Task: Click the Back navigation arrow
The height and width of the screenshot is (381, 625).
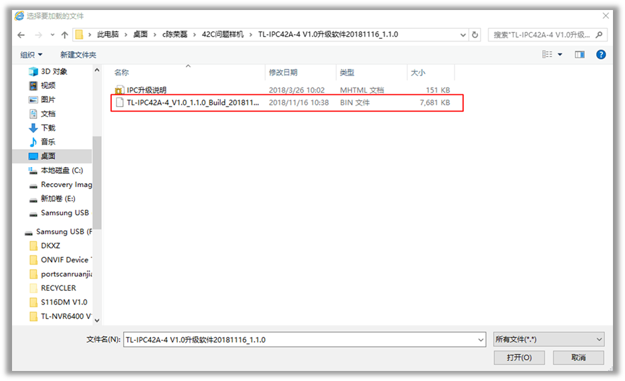Action: pyautogui.click(x=21, y=35)
